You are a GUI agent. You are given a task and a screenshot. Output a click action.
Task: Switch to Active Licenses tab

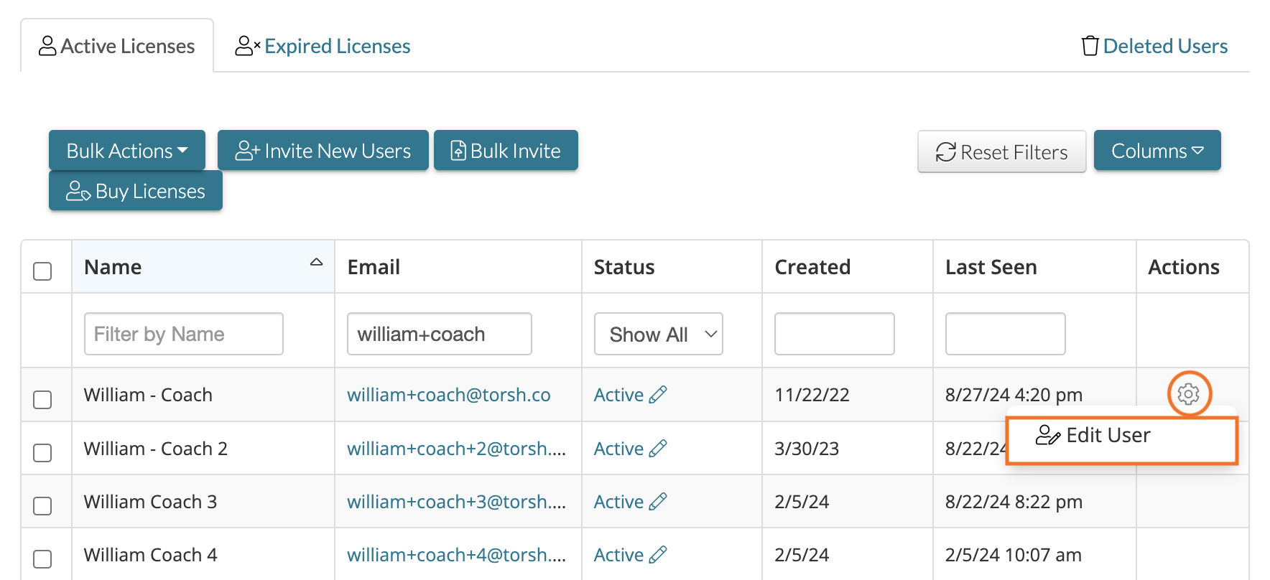(x=117, y=46)
